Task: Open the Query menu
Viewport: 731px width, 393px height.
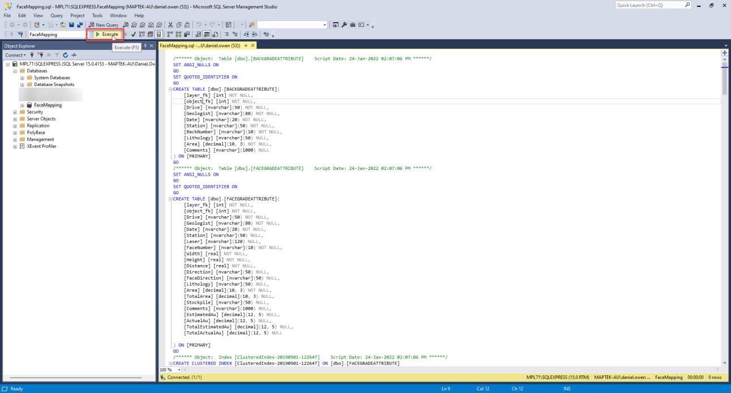Action: pyautogui.click(x=57, y=16)
